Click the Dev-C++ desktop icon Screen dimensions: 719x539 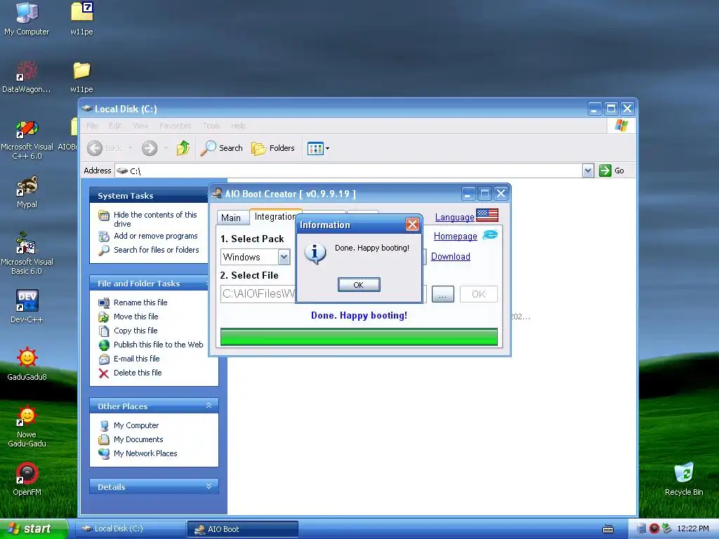click(27, 306)
